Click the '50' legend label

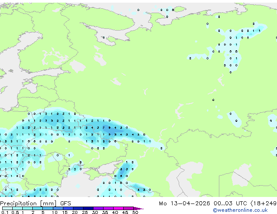tap(135, 212)
